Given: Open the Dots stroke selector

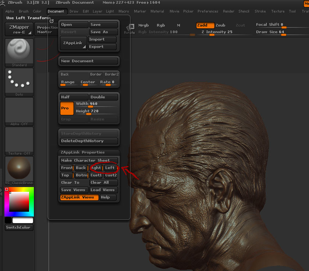Looking at the screenshot, I should pyautogui.click(x=19, y=82).
